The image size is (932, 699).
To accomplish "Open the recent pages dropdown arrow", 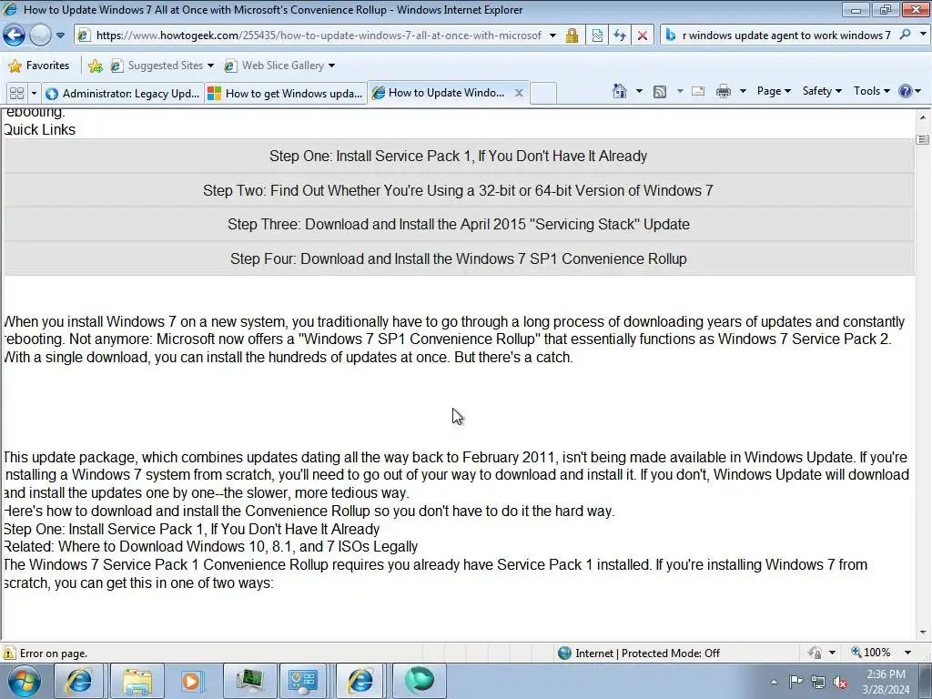I will coord(61,35).
